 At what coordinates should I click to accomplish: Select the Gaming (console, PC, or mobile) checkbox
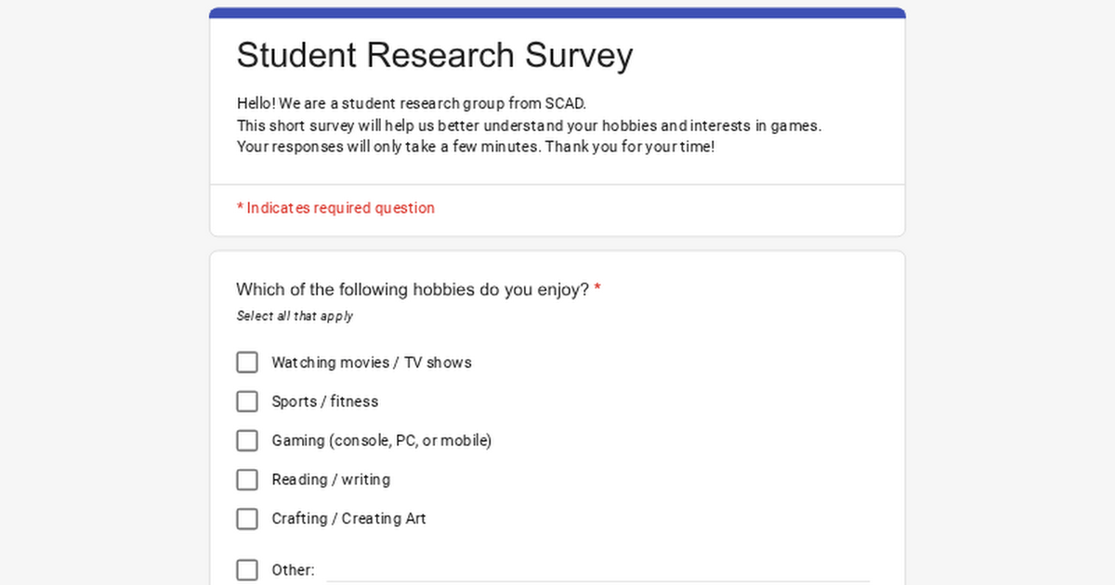pos(247,440)
